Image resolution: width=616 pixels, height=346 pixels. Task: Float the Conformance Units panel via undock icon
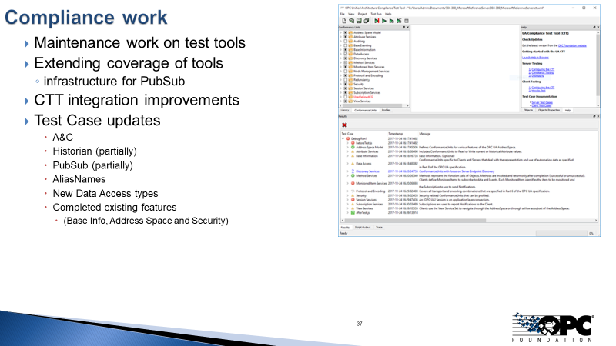[x=403, y=28]
